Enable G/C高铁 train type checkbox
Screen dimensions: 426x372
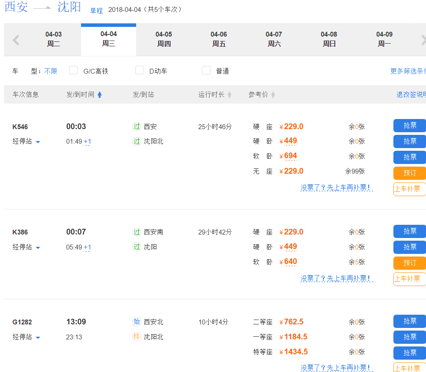click(74, 70)
